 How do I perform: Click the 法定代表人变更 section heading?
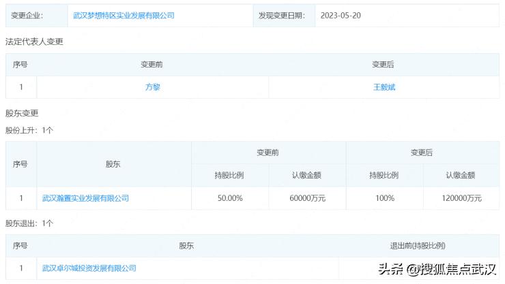pos(34,42)
